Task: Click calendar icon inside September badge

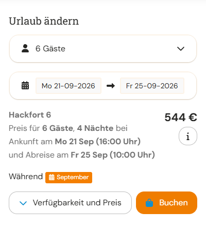Action: pos(51,177)
